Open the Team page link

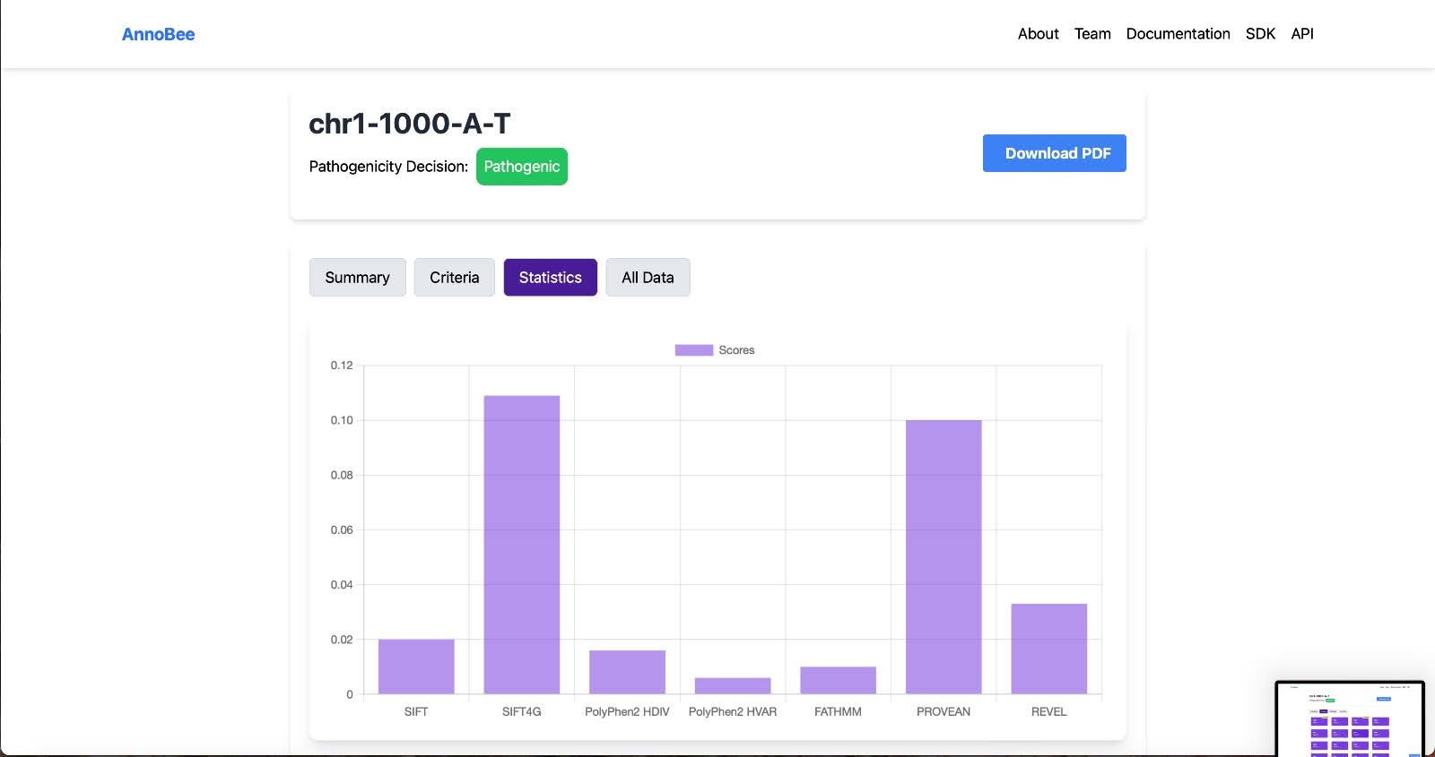click(x=1092, y=34)
